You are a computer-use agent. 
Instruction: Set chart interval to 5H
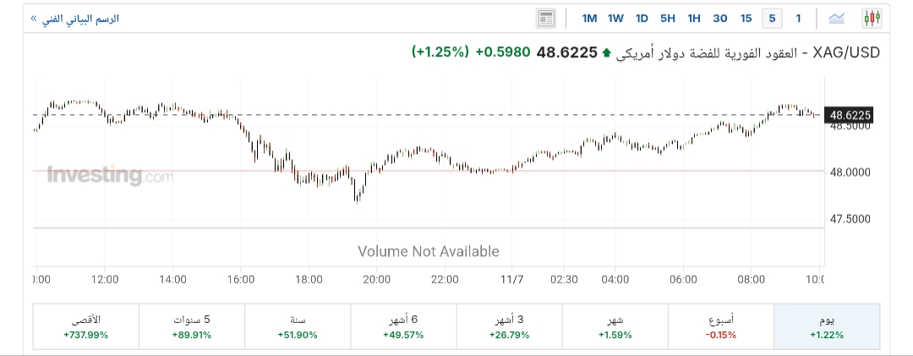[x=668, y=18]
